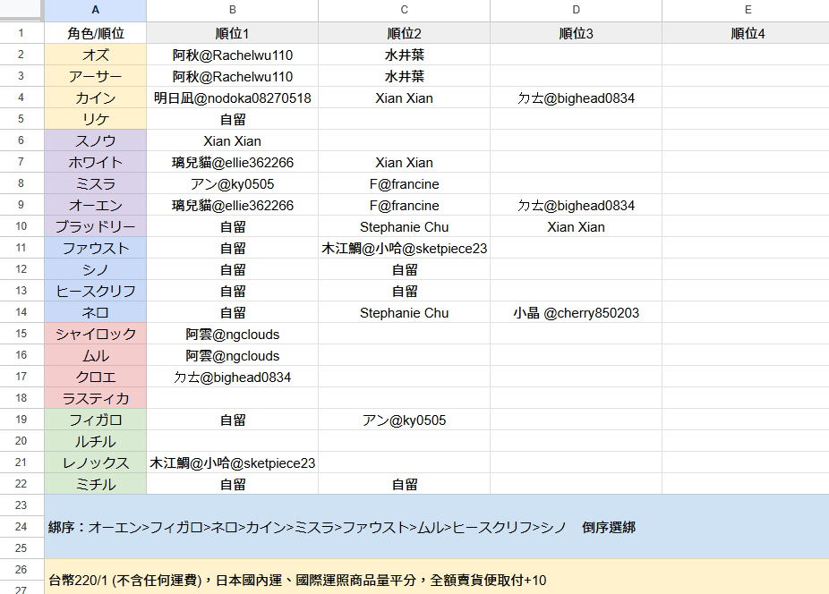Select row 1 header number
829x594 pixels.
[x=21, y=33]
